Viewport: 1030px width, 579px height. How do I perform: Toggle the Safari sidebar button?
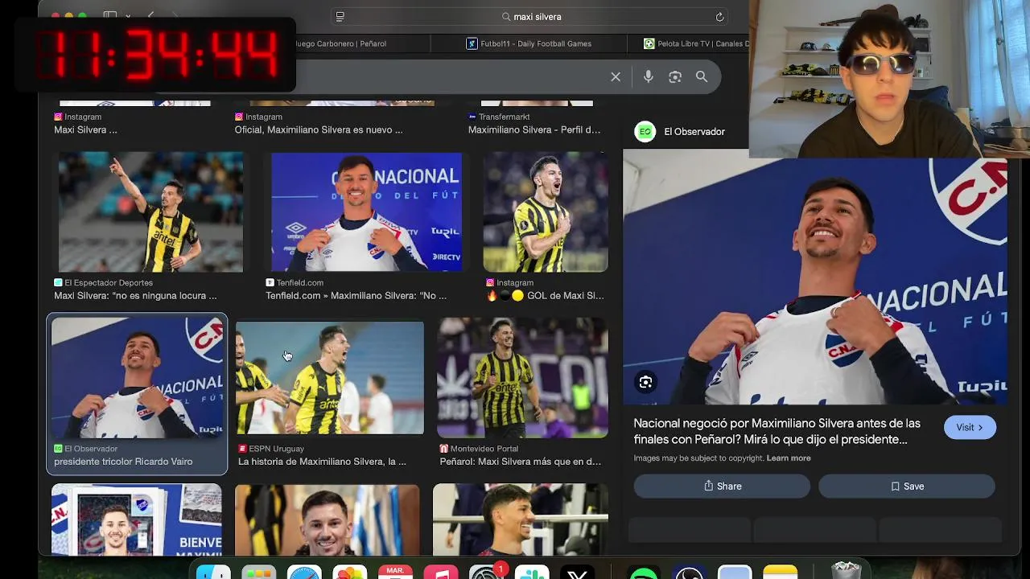(x=110, y=16)
